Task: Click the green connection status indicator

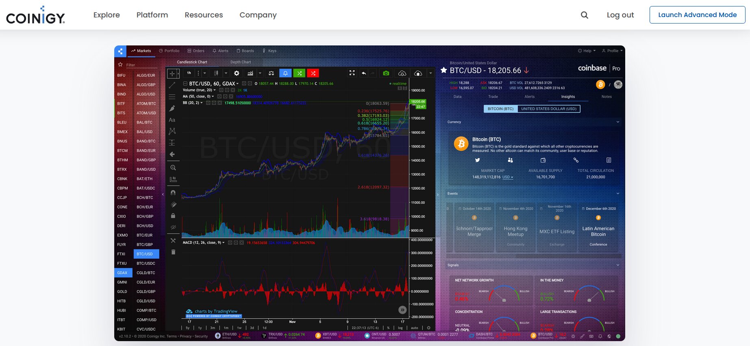Action: 618,336
